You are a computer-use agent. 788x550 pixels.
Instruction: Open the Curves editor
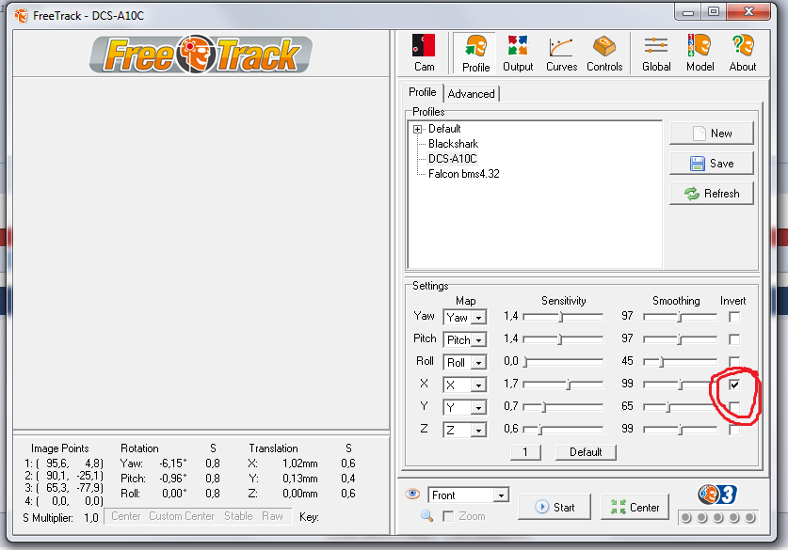point(561,53)
